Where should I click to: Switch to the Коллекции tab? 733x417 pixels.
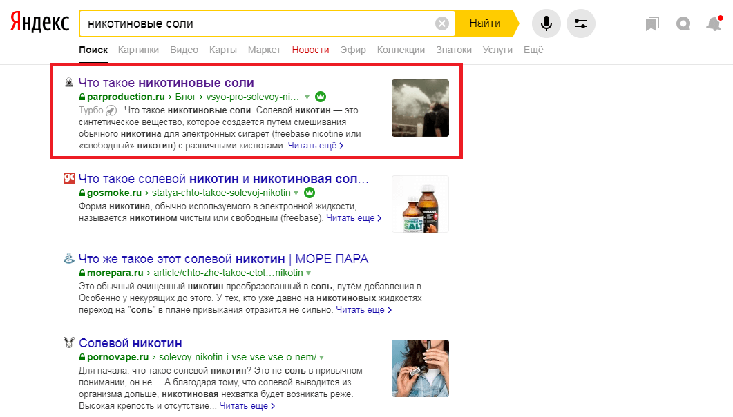coord(401,50)
